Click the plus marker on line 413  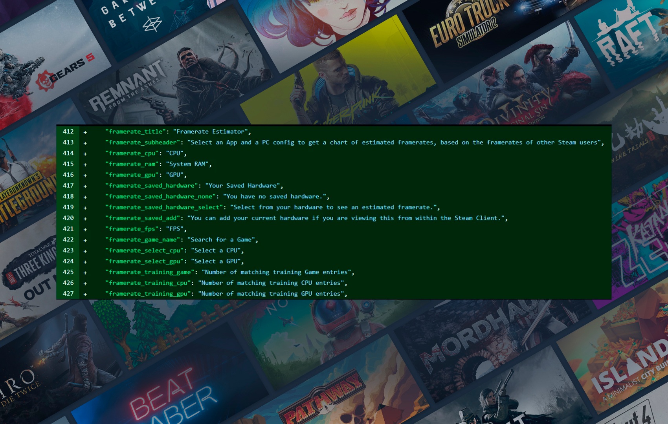click(x=85, y=143)
